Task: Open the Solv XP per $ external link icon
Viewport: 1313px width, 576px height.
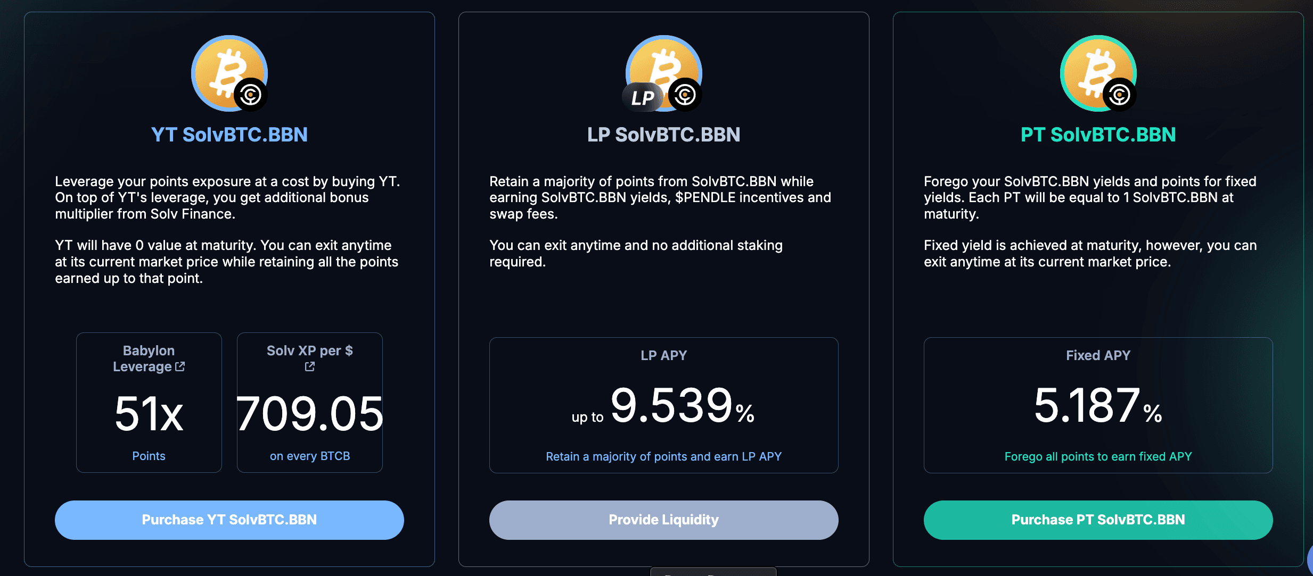Action: 310,366
